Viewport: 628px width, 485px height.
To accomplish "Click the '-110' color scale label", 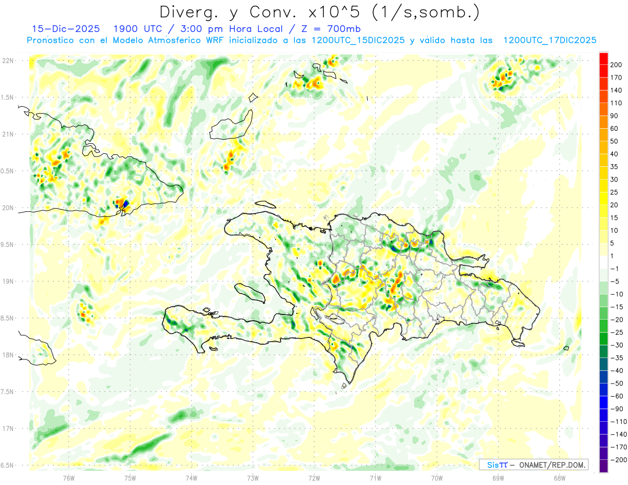I will coord(619,421).
